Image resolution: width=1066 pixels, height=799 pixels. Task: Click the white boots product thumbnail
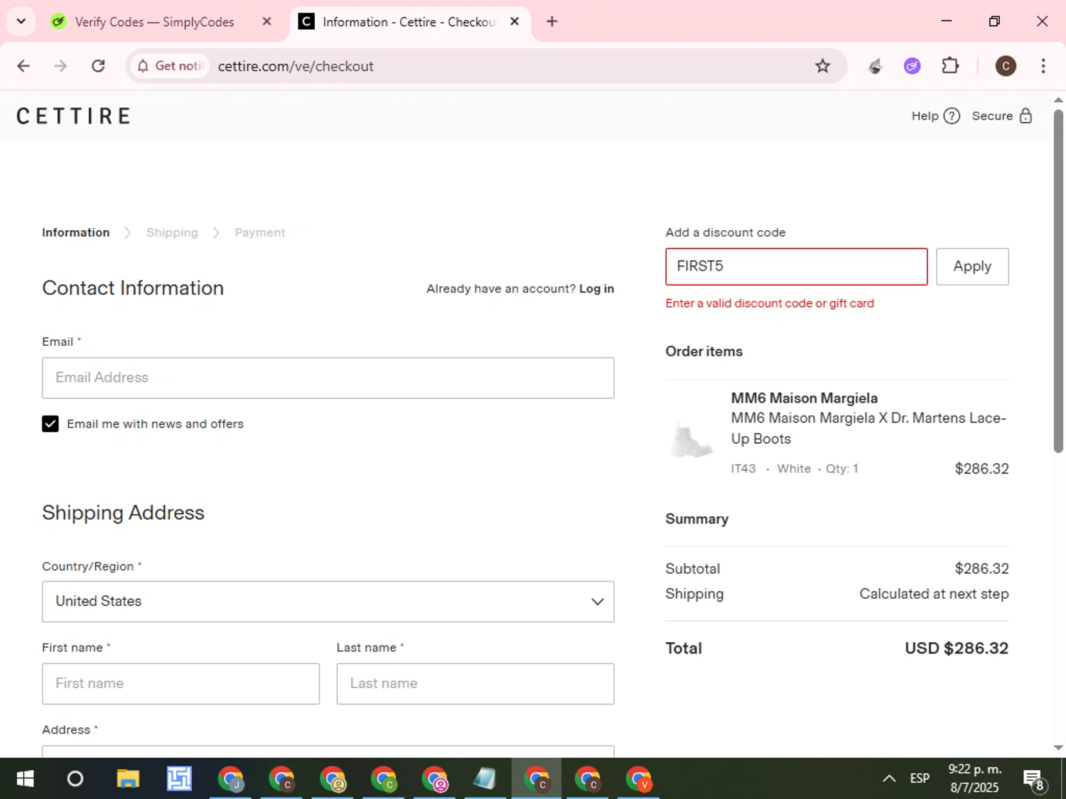tap(691, 440)
